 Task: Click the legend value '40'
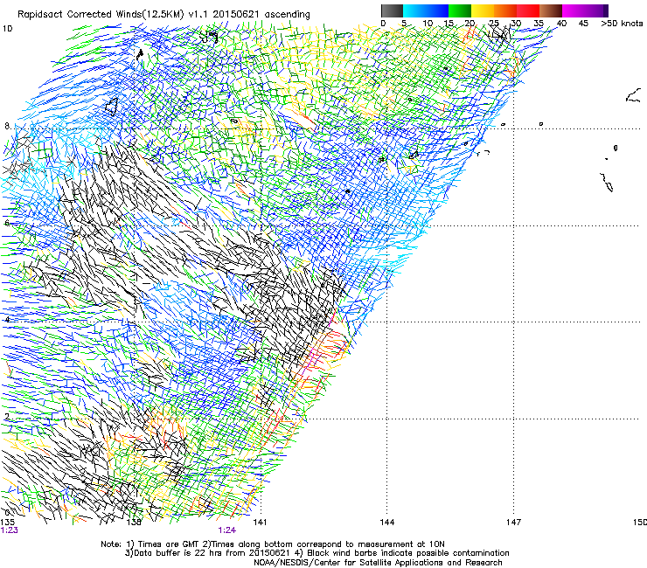click(561, 24)
